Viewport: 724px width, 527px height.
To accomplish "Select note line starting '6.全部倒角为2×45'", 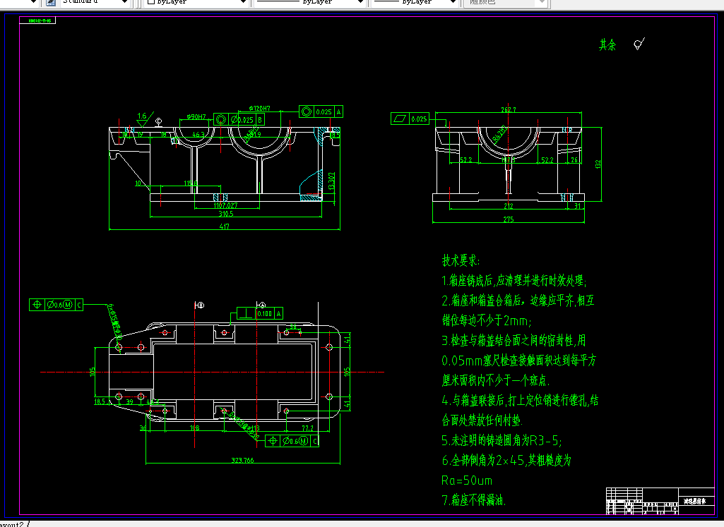I will pos(506,460).
